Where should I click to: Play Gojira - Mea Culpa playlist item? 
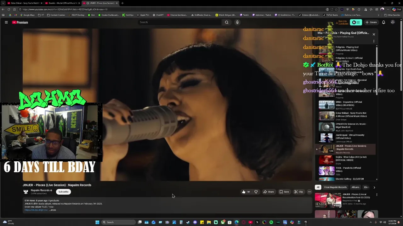345,160
